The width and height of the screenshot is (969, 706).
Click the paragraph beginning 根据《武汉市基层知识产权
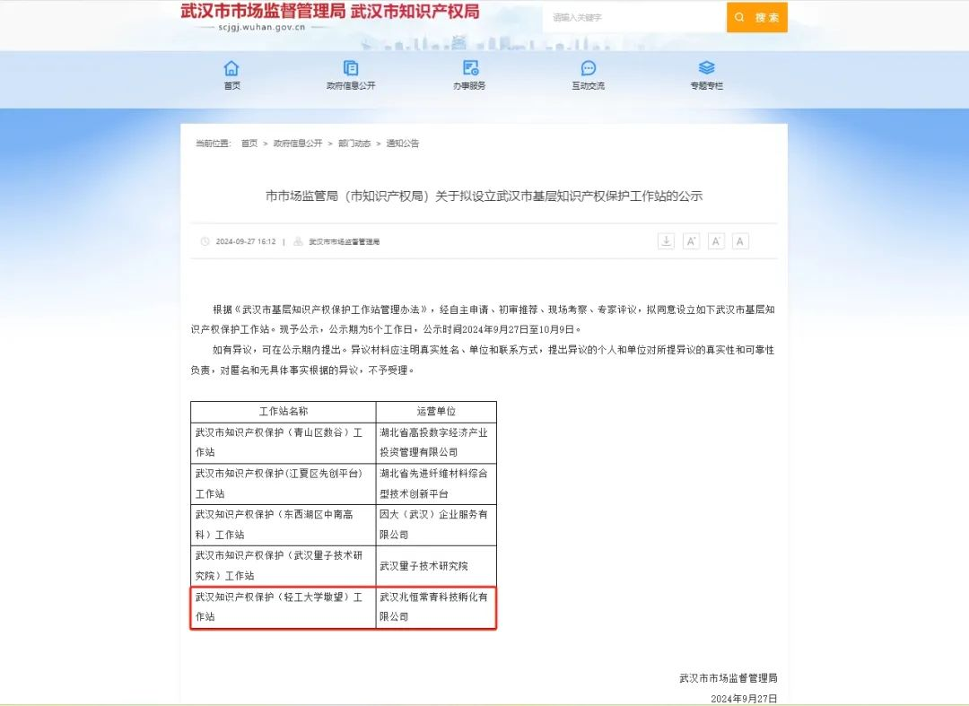(482, 319)
